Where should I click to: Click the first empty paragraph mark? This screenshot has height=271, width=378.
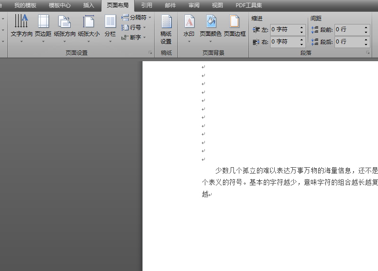coord(204,67)
